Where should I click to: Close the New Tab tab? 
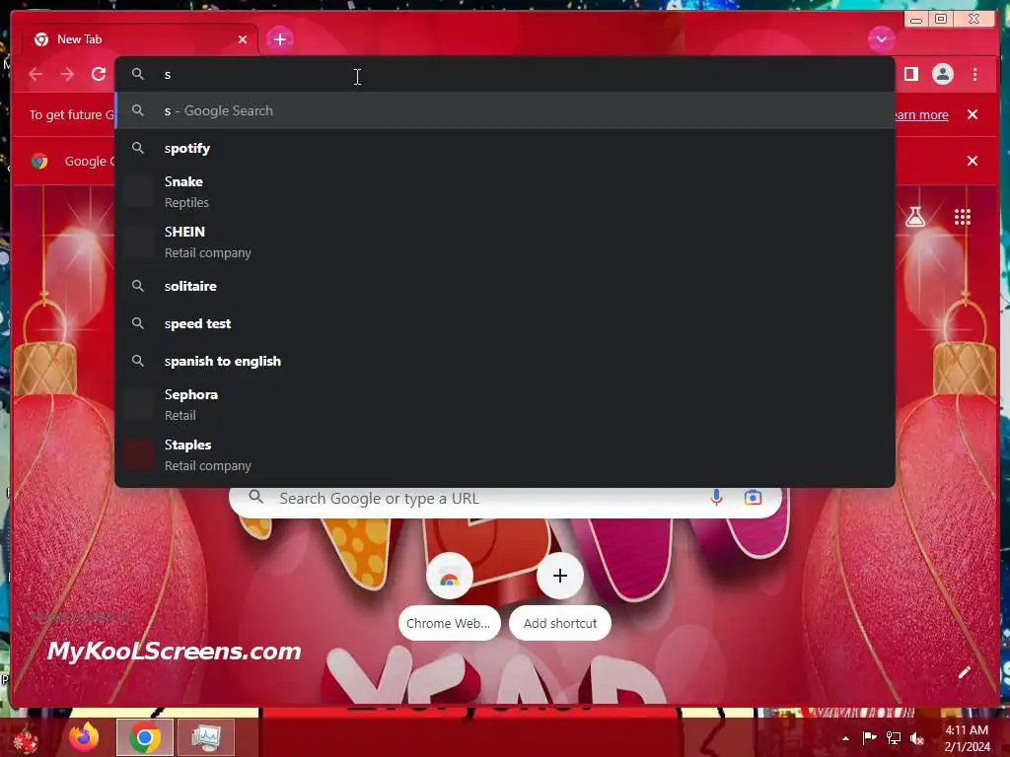[x=243, y=39]
